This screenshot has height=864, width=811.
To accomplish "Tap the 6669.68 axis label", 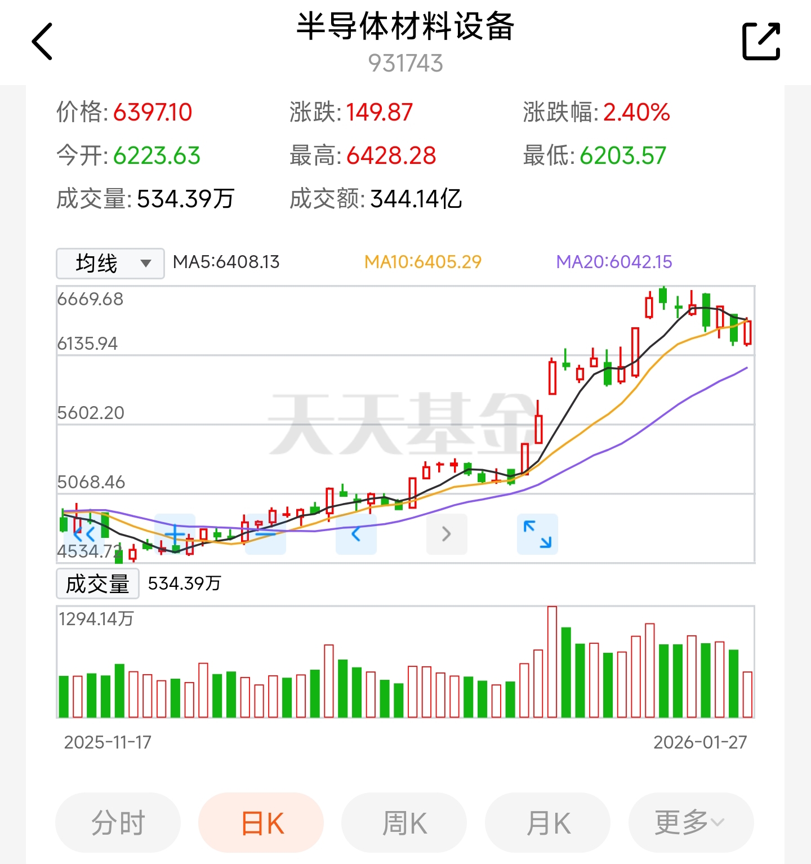I will click(x=90, y=299).
